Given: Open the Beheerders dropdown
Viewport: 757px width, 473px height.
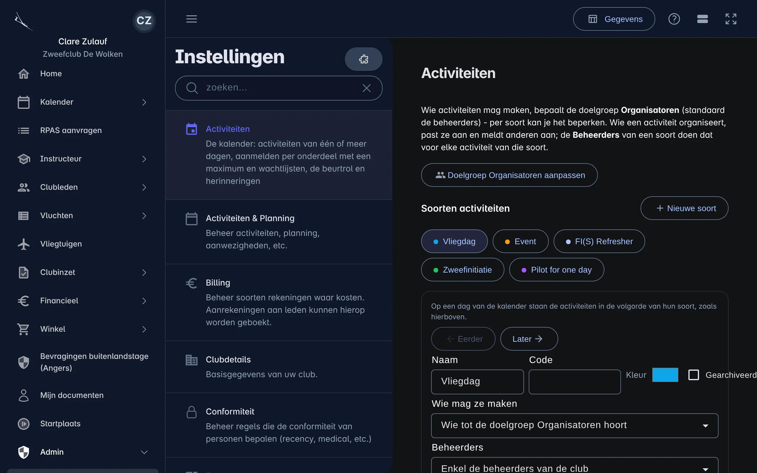Looking at the screenshot, I should click(575, 466).
